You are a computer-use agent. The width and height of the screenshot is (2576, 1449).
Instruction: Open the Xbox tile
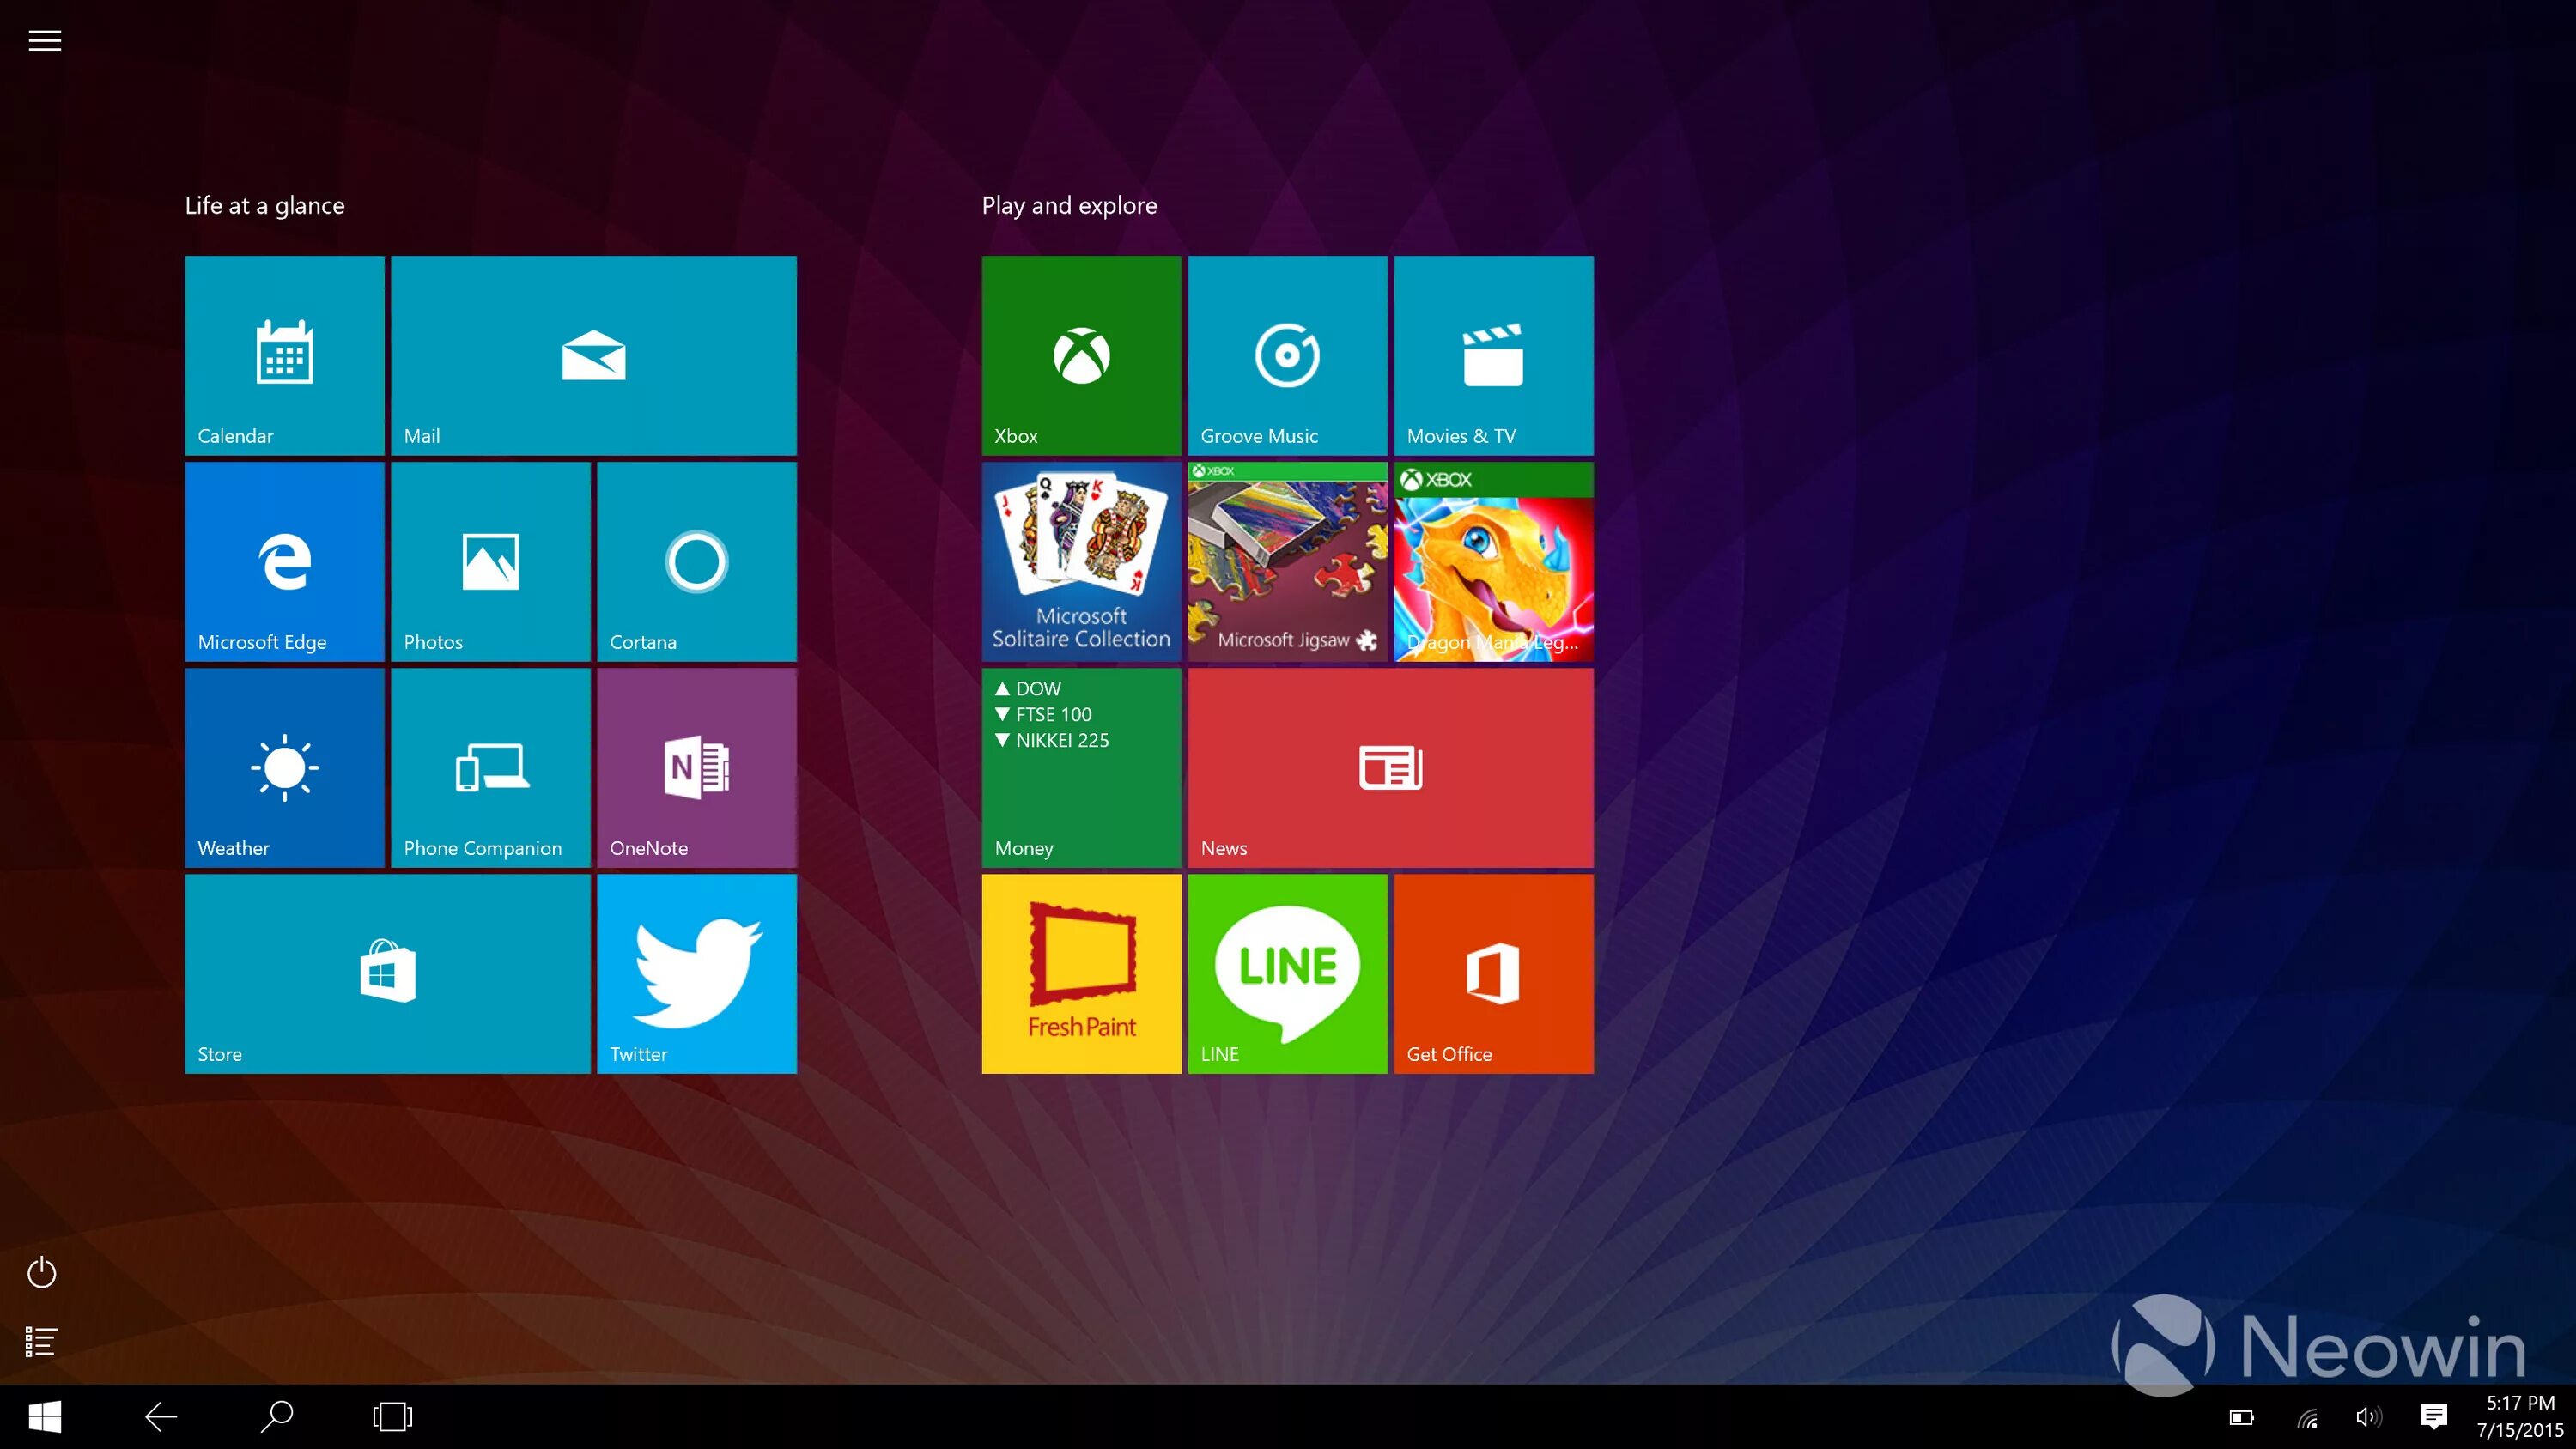coord(1081,355)
